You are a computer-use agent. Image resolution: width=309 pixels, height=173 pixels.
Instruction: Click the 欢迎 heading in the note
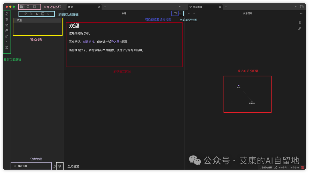point(74,26)
